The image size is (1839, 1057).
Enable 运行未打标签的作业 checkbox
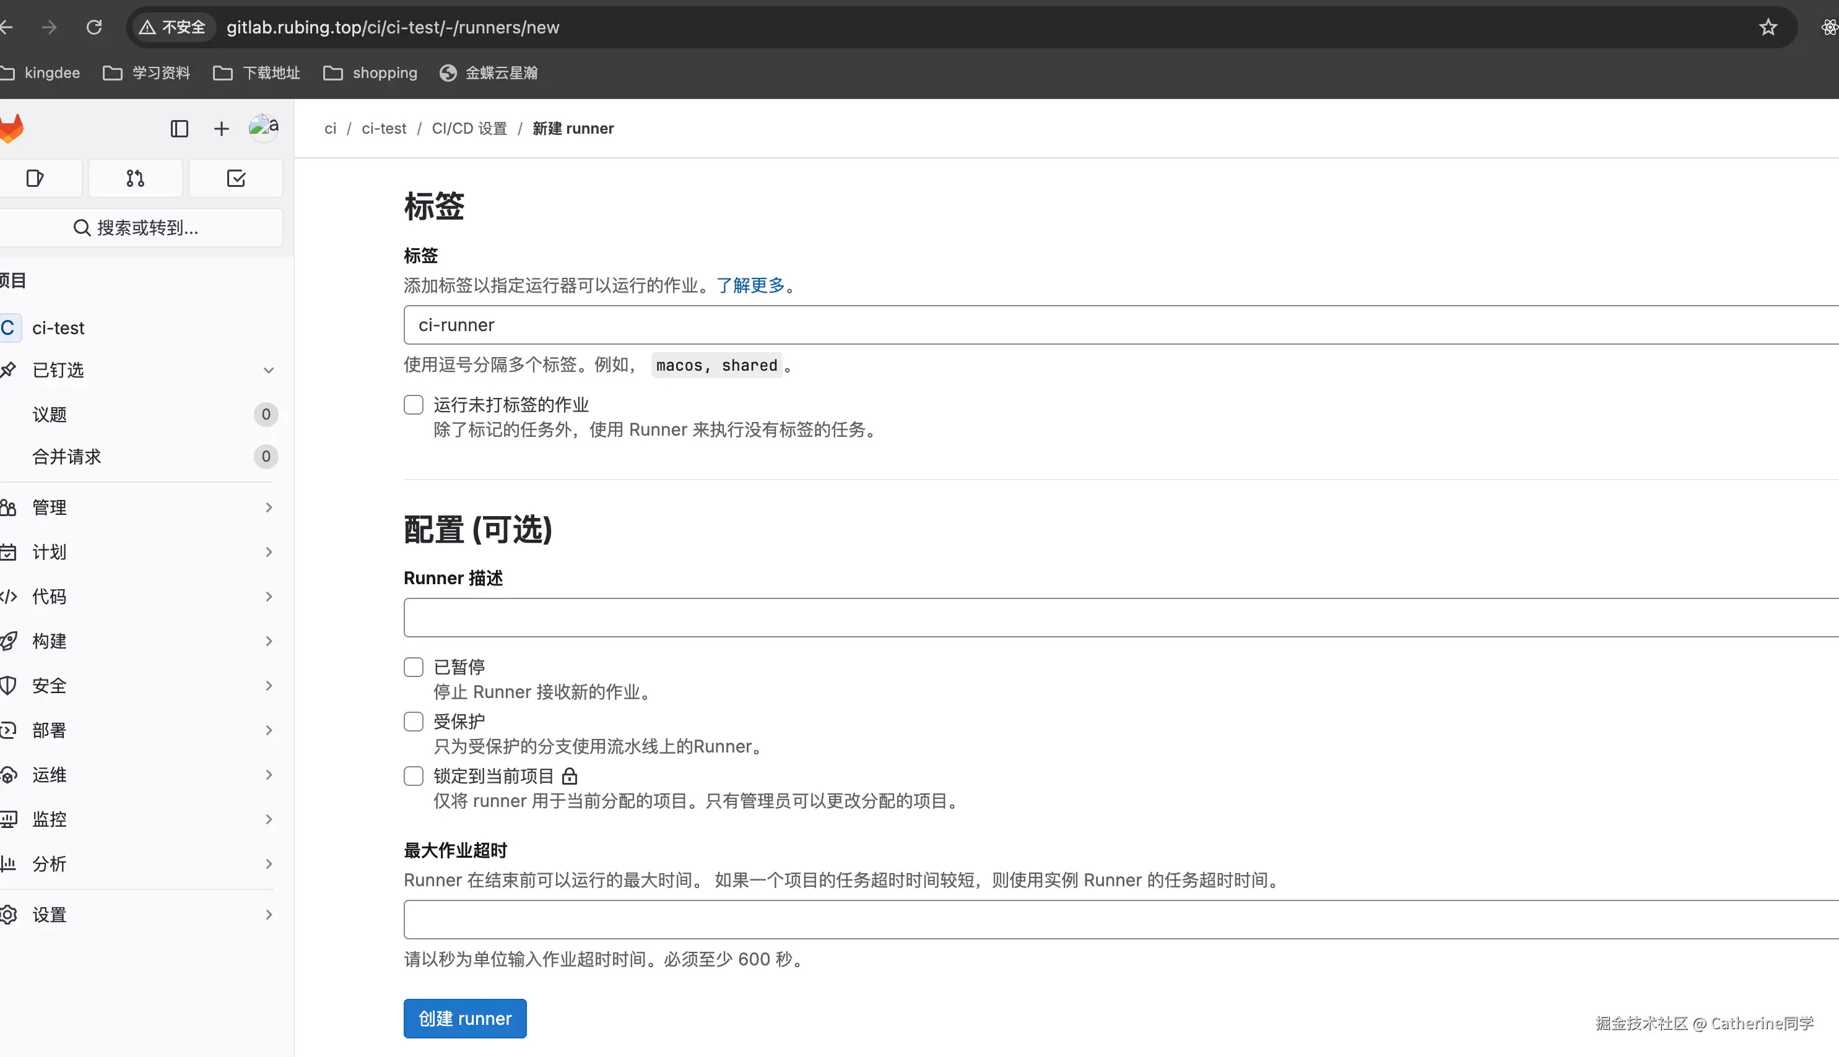414,405
